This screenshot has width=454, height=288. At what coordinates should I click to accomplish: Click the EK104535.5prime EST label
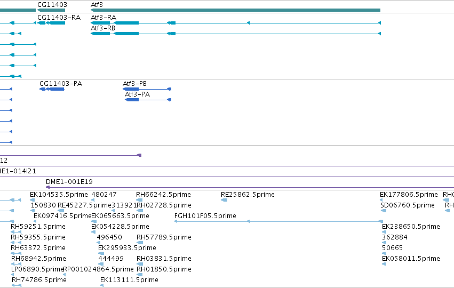[x=59, y=195]
